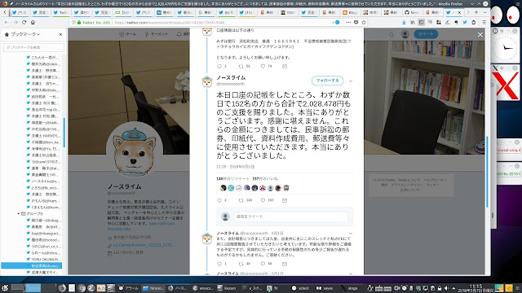View the 148 retweets list link
Image resolution: width=522 pixels, height=293 pixels.
[x=232, y=179]
